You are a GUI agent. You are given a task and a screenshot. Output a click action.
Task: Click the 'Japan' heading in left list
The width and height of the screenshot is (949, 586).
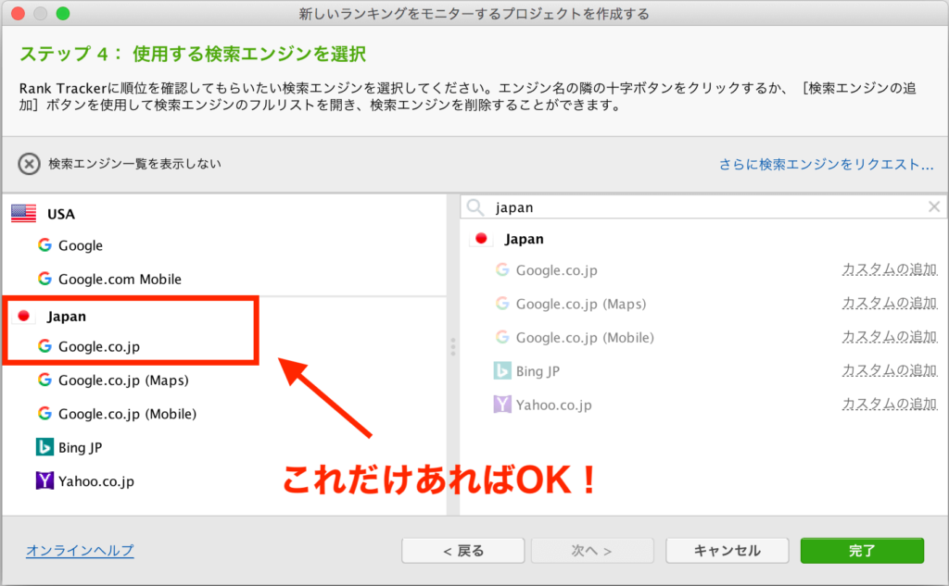coord(67,317)
